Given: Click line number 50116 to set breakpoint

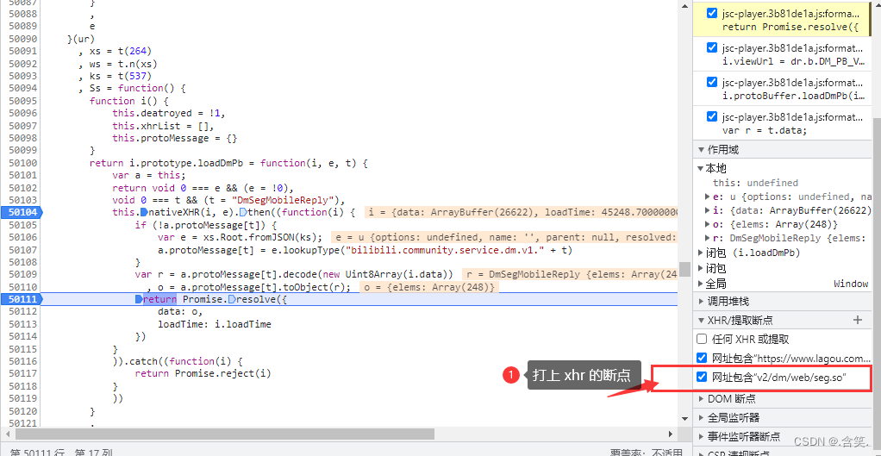Looking at the screenshot, I should click(23, 361).
